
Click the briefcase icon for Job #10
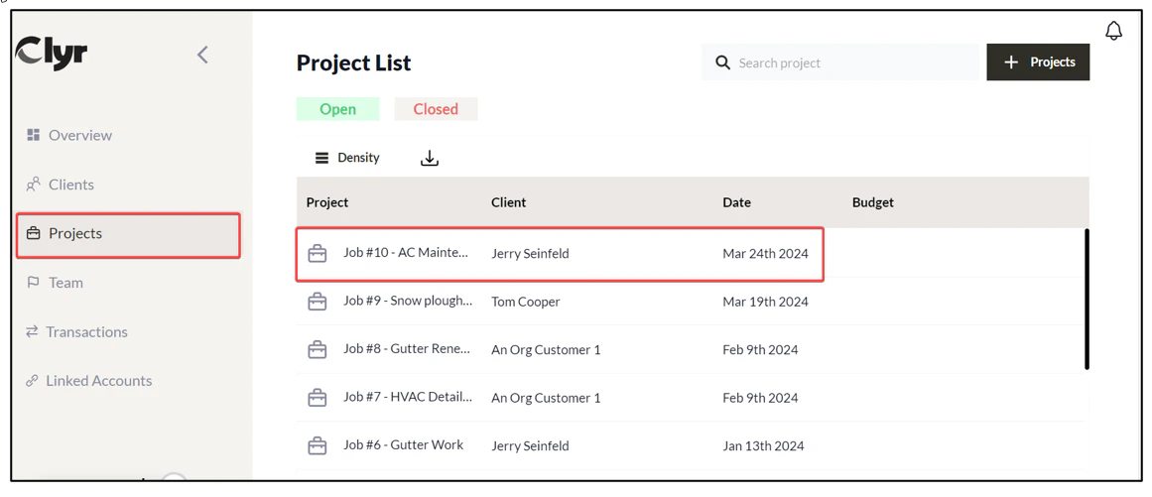(x=317, y=254)
